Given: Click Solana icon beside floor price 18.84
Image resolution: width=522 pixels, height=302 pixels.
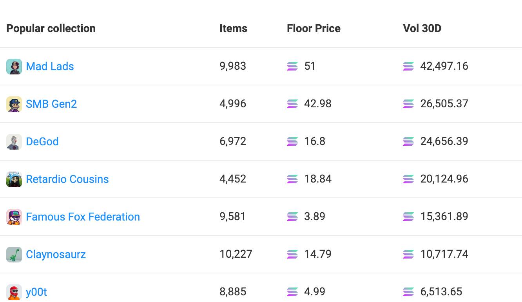Looking at the screenshot, I should coord(292,179).
